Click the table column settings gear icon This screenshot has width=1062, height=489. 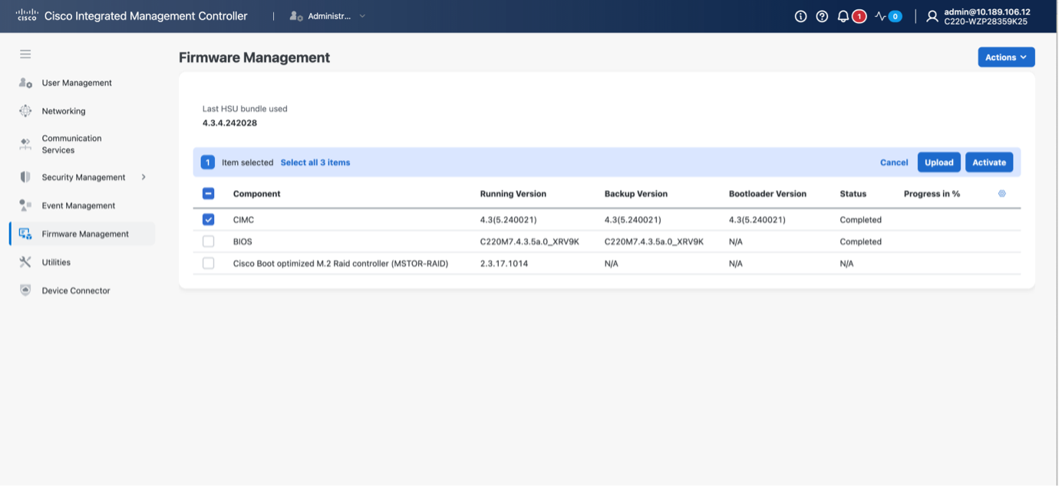click(1001, 194)
